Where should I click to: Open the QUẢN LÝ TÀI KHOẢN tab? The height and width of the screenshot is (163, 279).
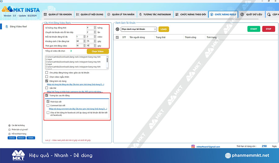[58, 15]
